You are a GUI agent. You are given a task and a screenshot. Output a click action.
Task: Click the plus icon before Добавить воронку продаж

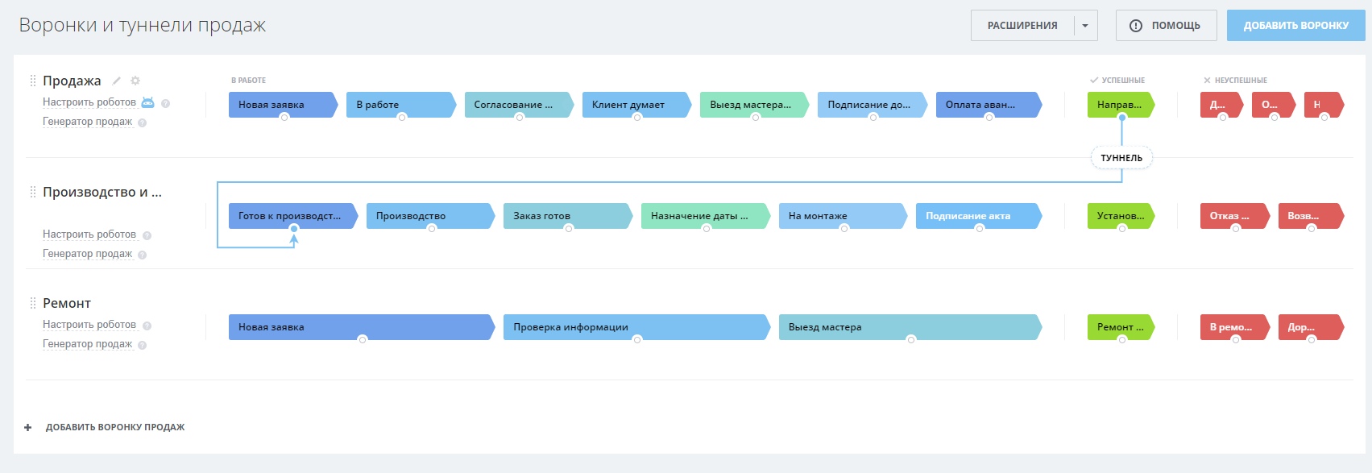(28, 428)
